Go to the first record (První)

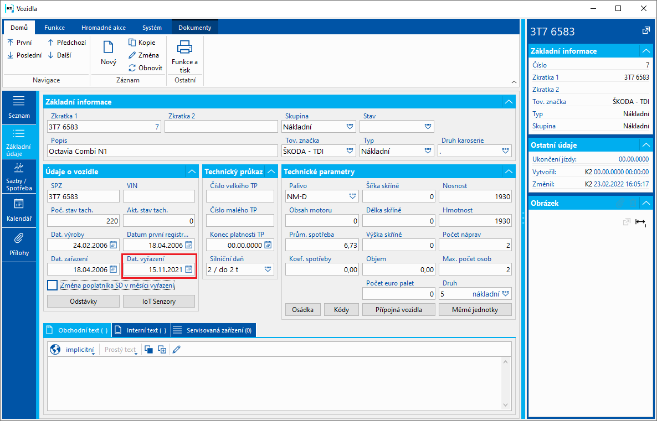(x=19, y=42)
